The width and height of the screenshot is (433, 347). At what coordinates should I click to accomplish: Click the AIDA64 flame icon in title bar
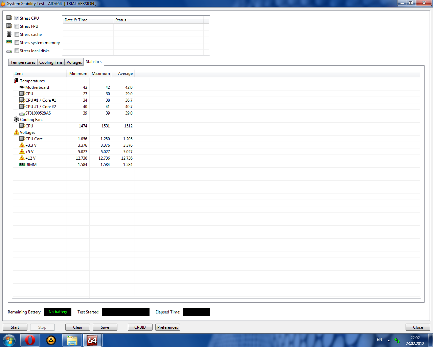click(x=3, y=3)
